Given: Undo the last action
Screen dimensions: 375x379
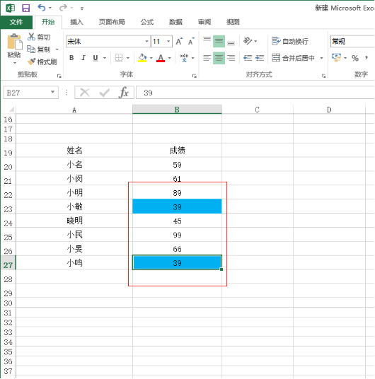Looking at the screenshot, I should pyautogui.click(x=41, y=8).
